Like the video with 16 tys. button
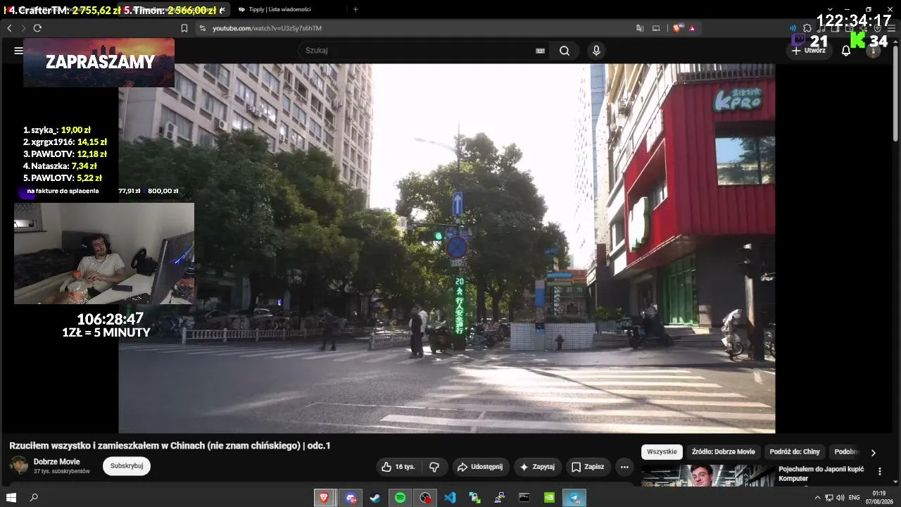 point(398,467)
